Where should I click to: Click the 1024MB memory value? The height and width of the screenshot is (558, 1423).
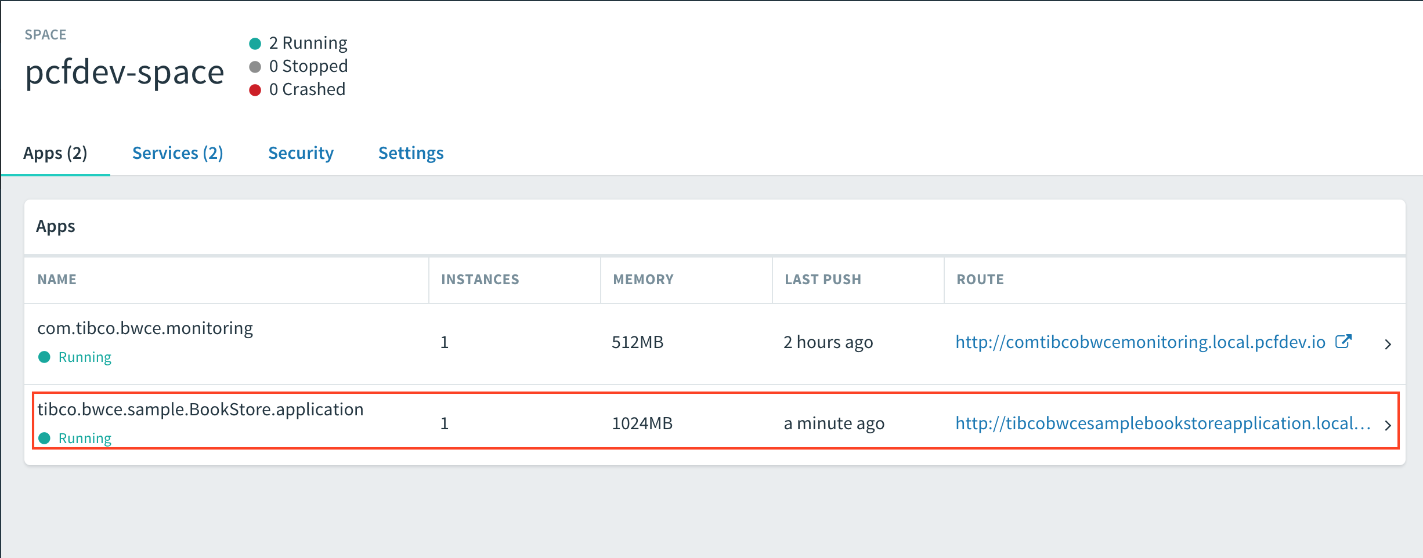(642, 423)
